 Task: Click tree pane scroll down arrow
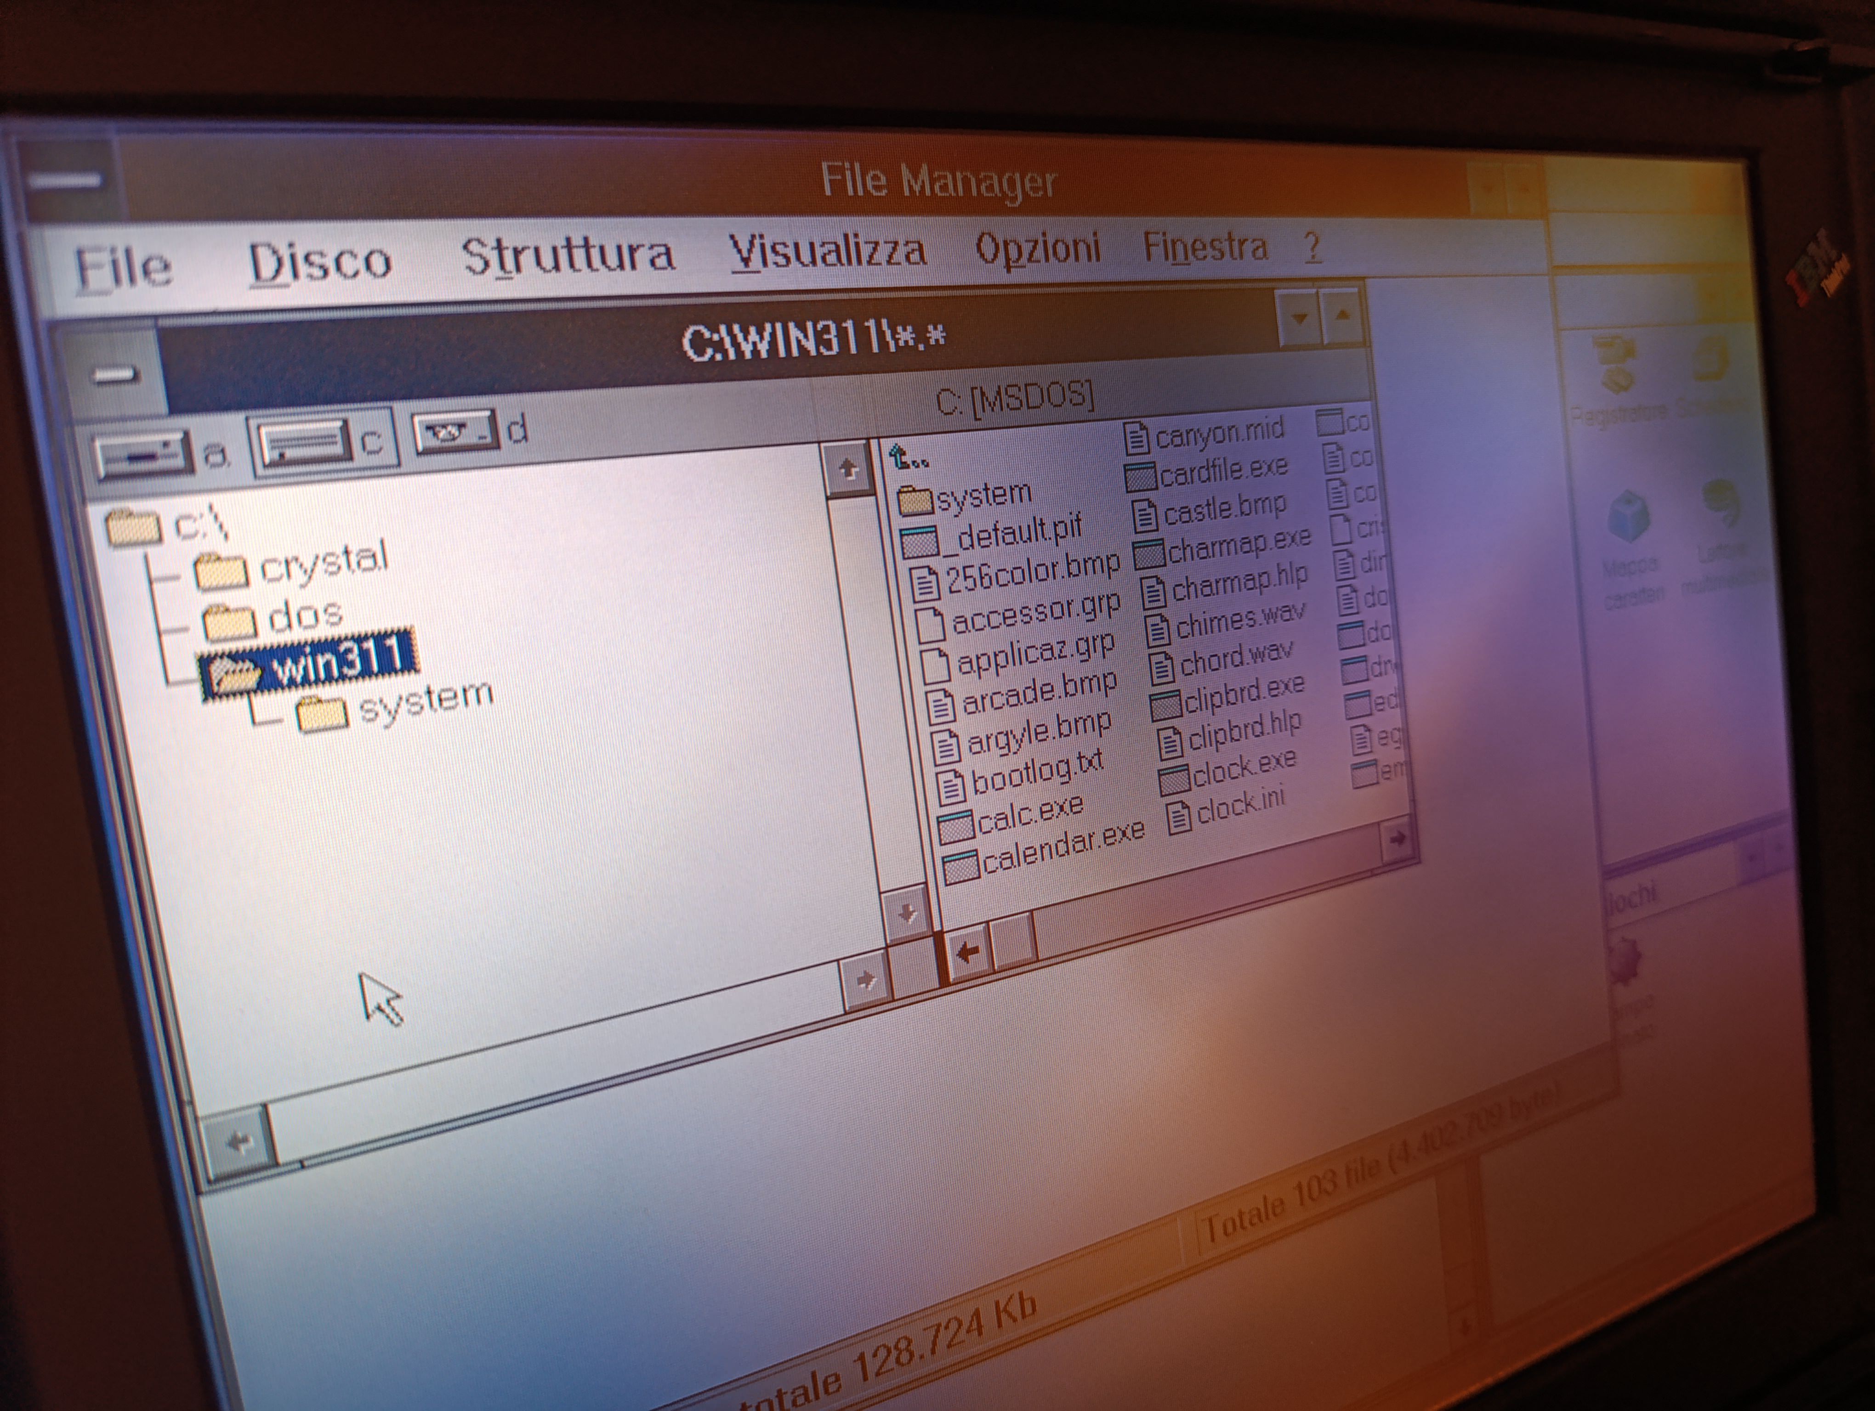[x=907, y=914]
